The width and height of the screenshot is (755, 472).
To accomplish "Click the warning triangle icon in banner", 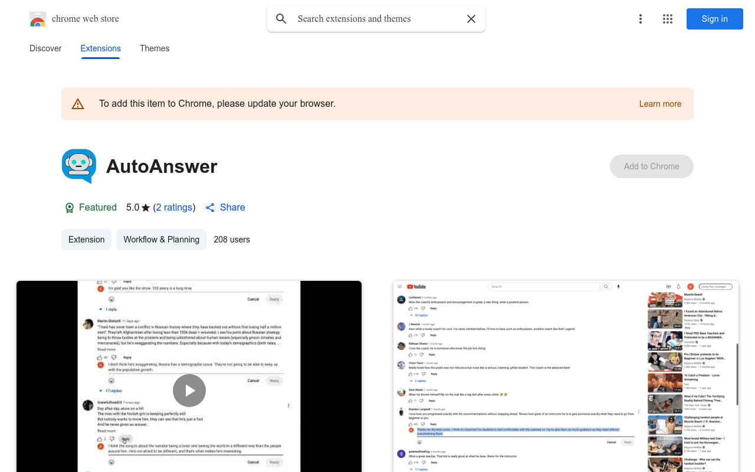I will pos(78,104).
